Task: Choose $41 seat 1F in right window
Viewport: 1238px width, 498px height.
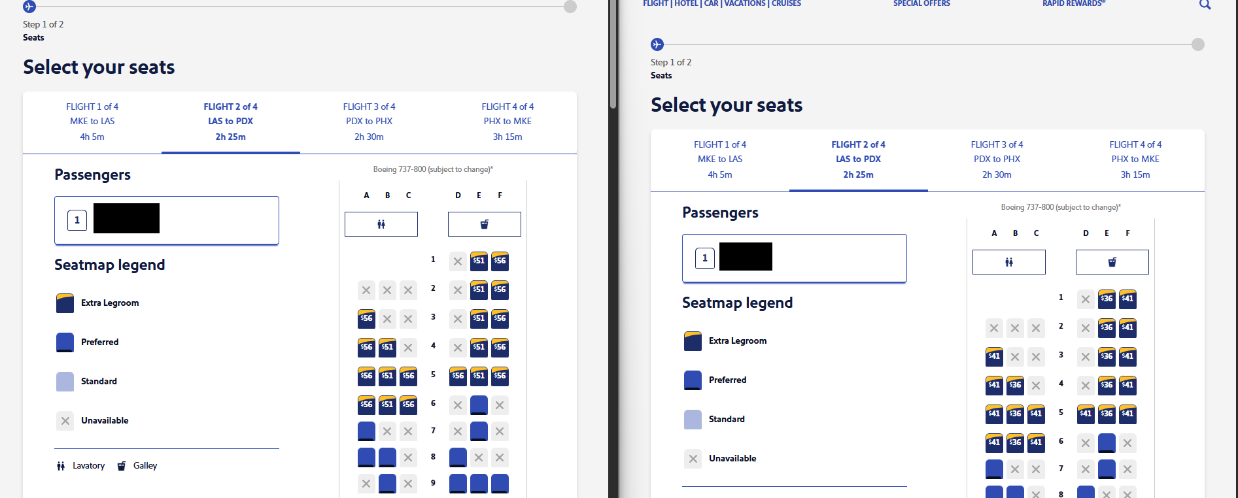Action: point(1127,299)
